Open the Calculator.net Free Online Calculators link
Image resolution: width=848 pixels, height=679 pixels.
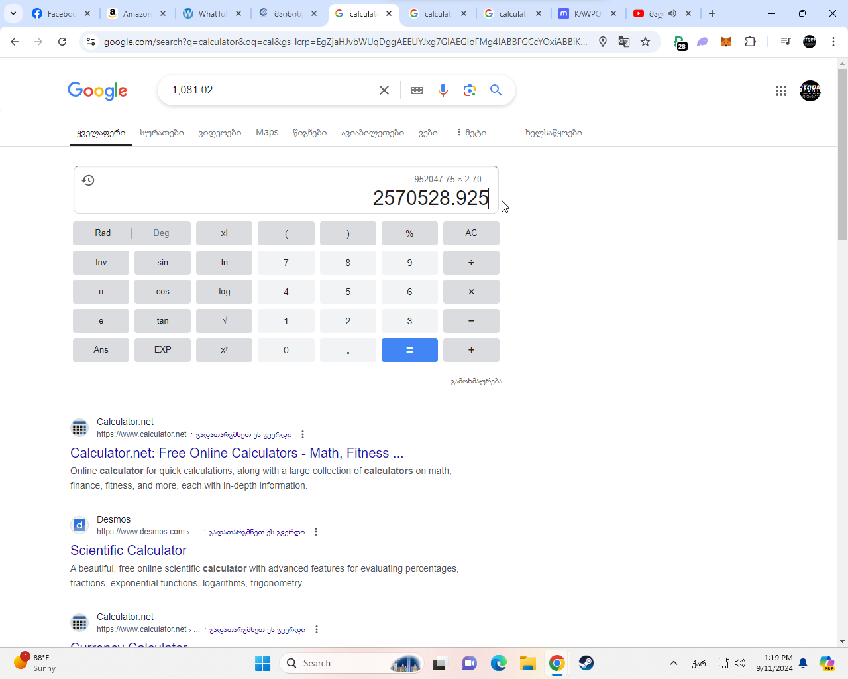(237, 453)
